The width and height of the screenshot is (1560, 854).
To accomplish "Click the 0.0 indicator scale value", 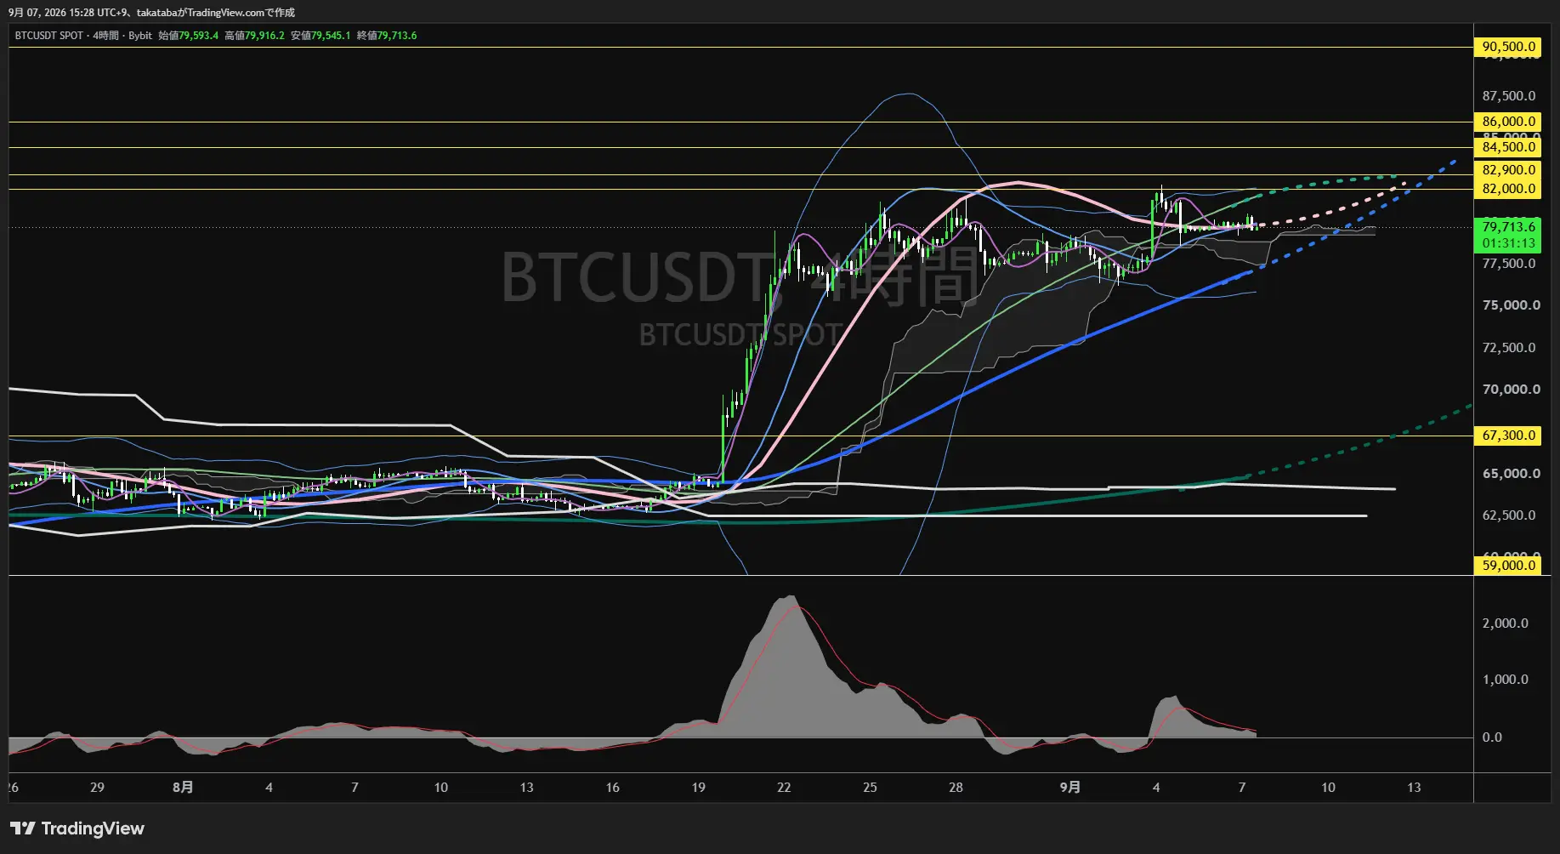I will click(x=1492, y=737).
